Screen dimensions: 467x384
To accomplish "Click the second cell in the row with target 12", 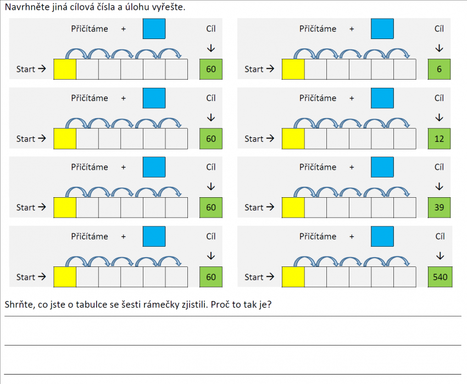I will [315, 138].
